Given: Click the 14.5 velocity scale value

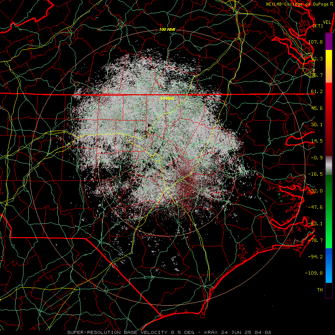Looking at the screenshot, I should click(x=317, y=141).
